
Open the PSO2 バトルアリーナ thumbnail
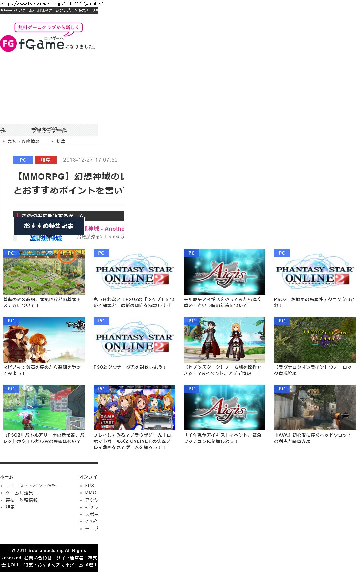tap(44, 408)
